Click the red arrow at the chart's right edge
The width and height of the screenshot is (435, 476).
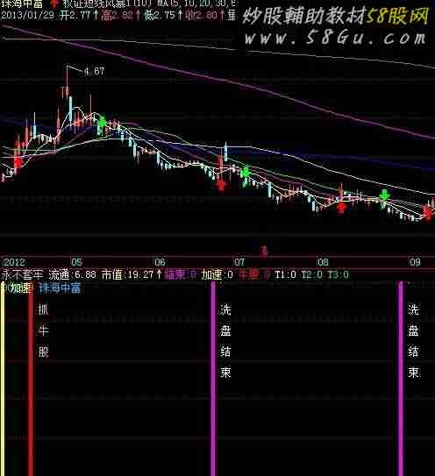[x=429, y=211]
